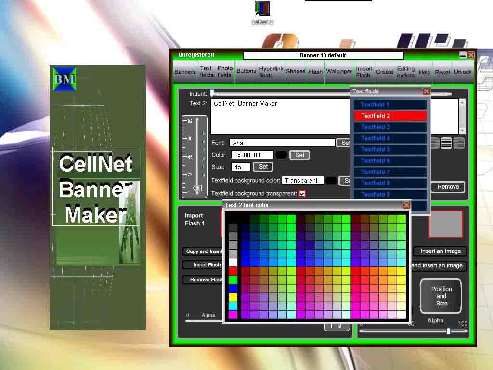Click the Banner 10 default title field
The width and height of the screenshot is (493, 370).
tap(323, 55)
